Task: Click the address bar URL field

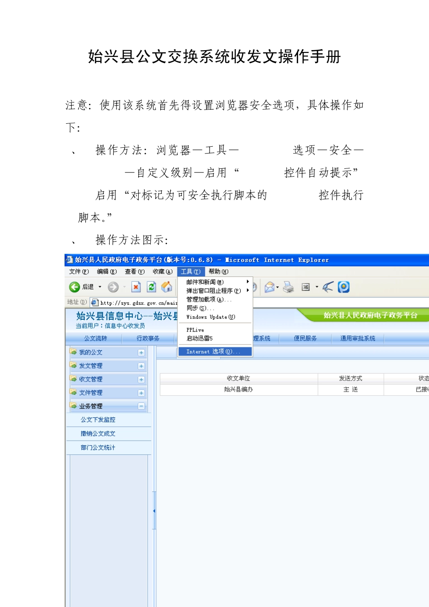Action: click(138, 303)
